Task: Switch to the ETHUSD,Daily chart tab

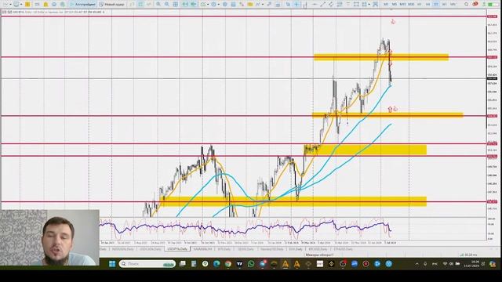Action: point(344,249)
